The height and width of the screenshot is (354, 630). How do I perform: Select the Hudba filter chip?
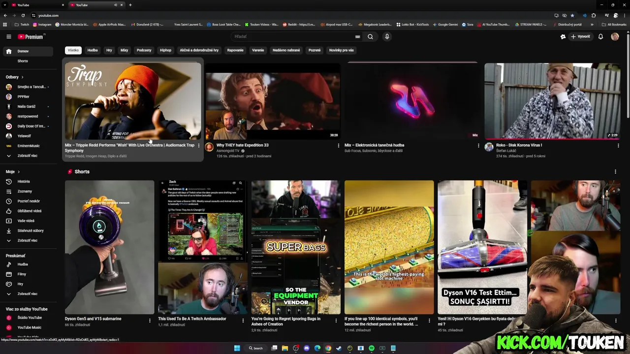93,50
